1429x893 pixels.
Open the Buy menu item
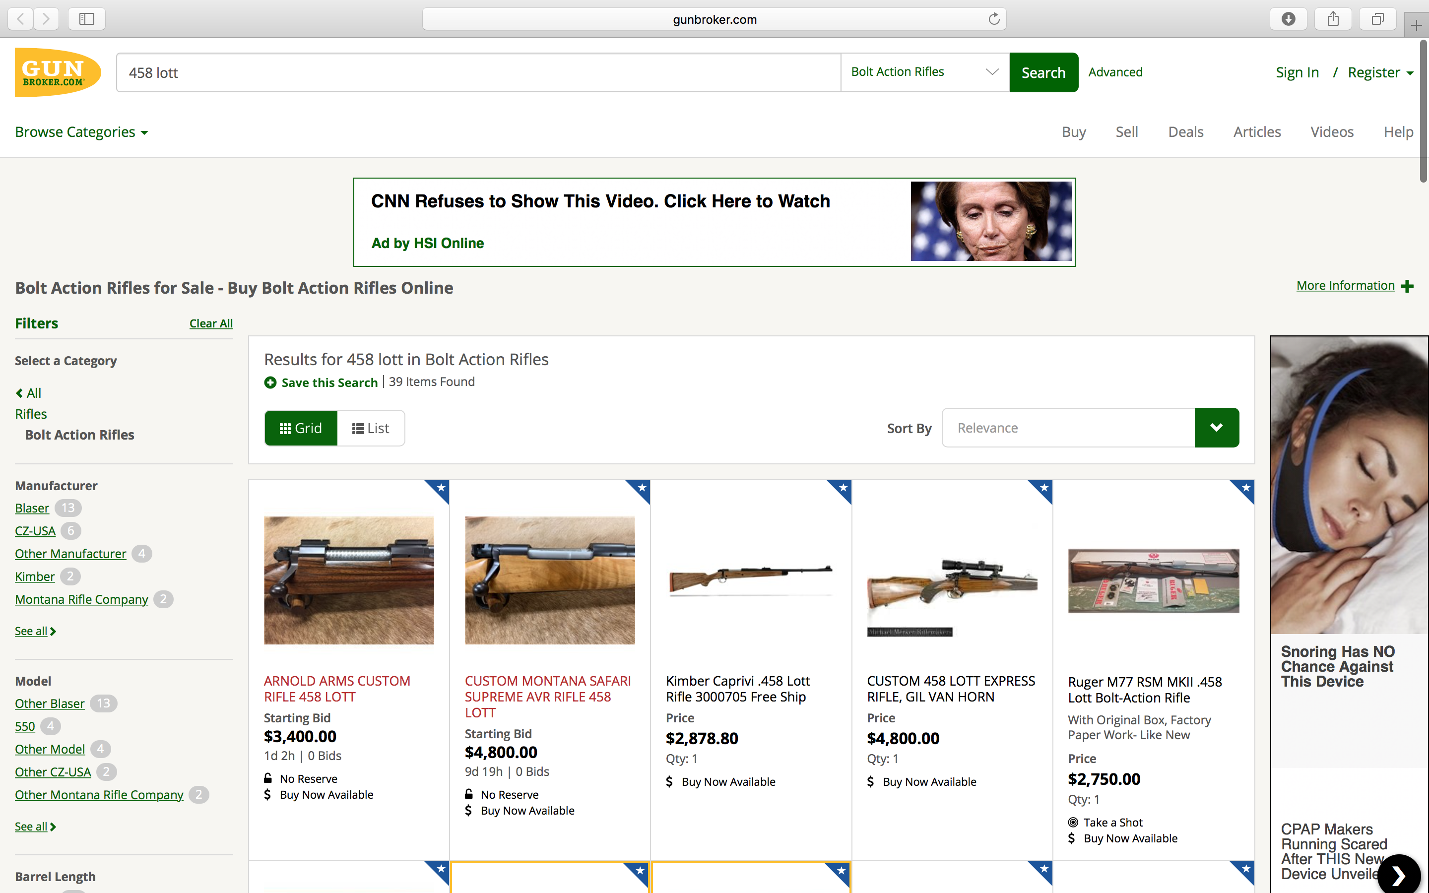(x=1074, y=131)
